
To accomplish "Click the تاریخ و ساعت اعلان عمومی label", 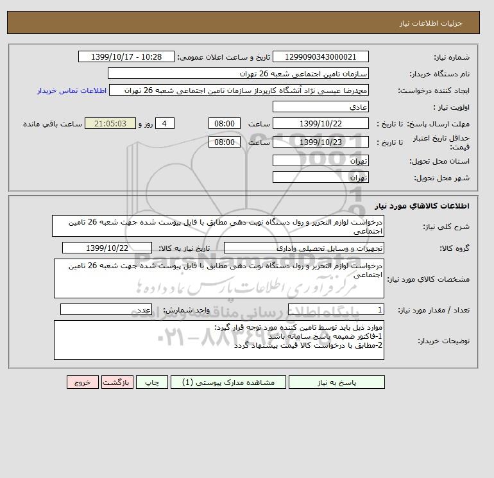I will pos(224,57).
